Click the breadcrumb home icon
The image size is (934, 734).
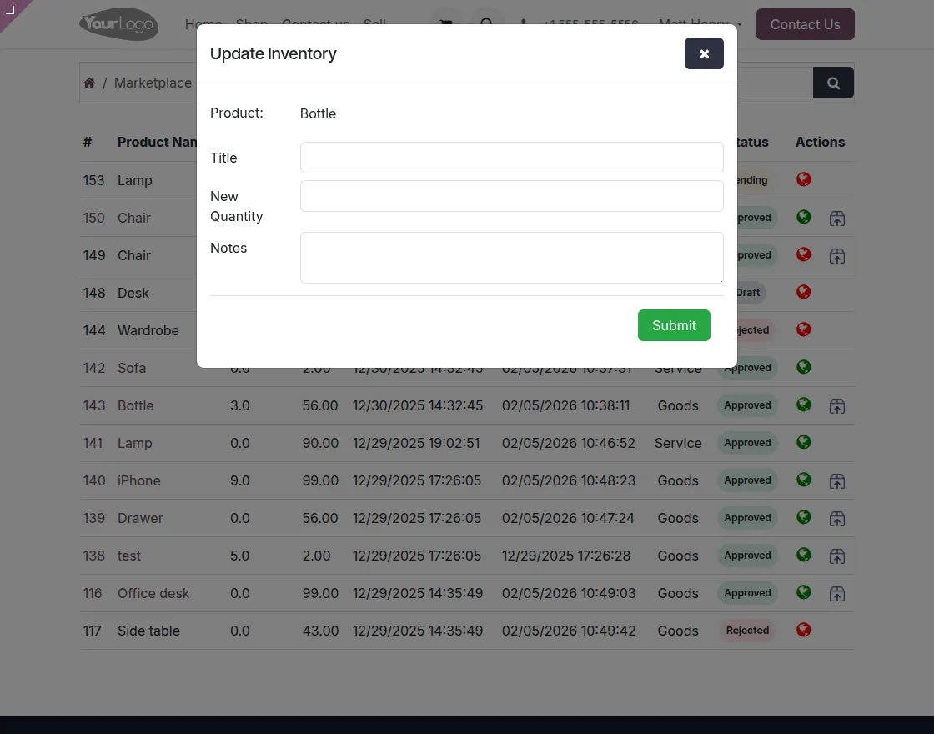click(89, 83)
